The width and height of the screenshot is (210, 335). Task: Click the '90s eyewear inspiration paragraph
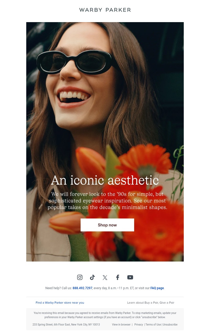[107, 201]
